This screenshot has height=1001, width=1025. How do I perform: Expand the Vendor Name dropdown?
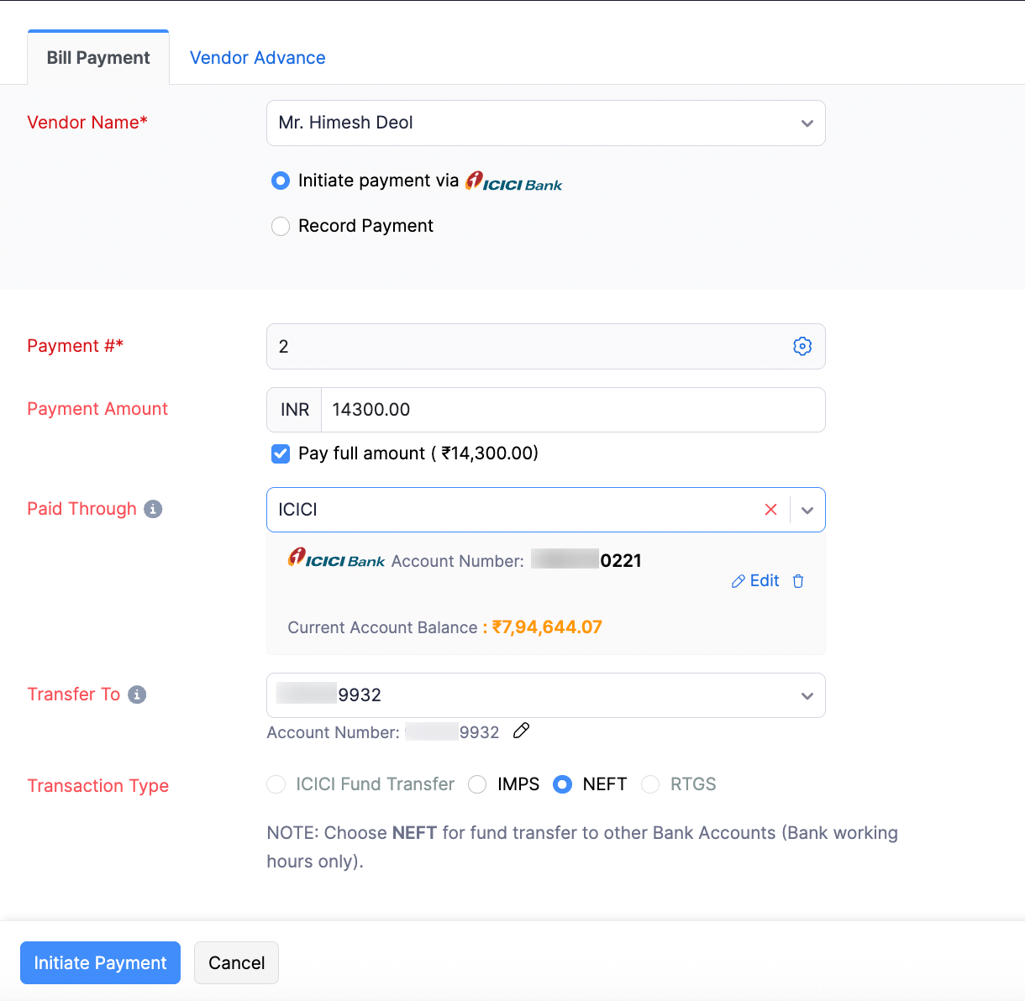click(x=807, y=123)
